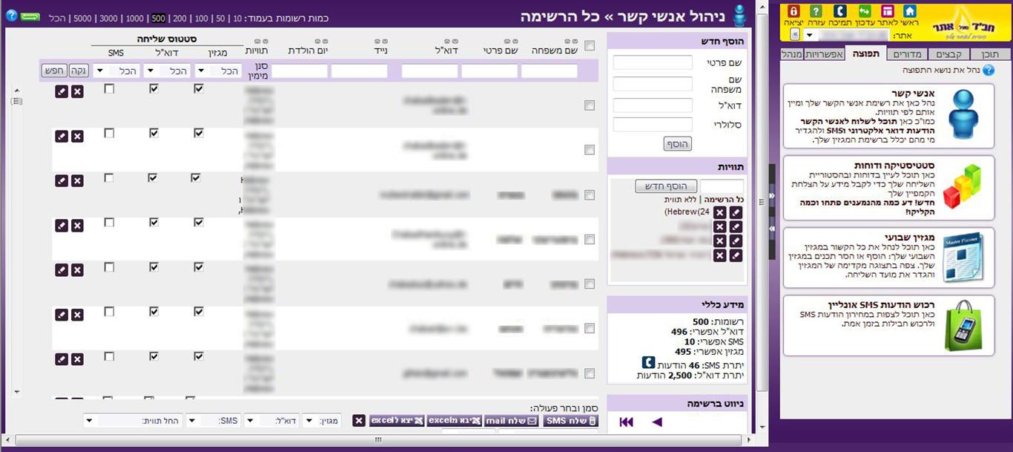Viewport: 1013px width, 452px height.
Task: Open מגזין הכל filter dropdown in header
Action: coord(217,71)
